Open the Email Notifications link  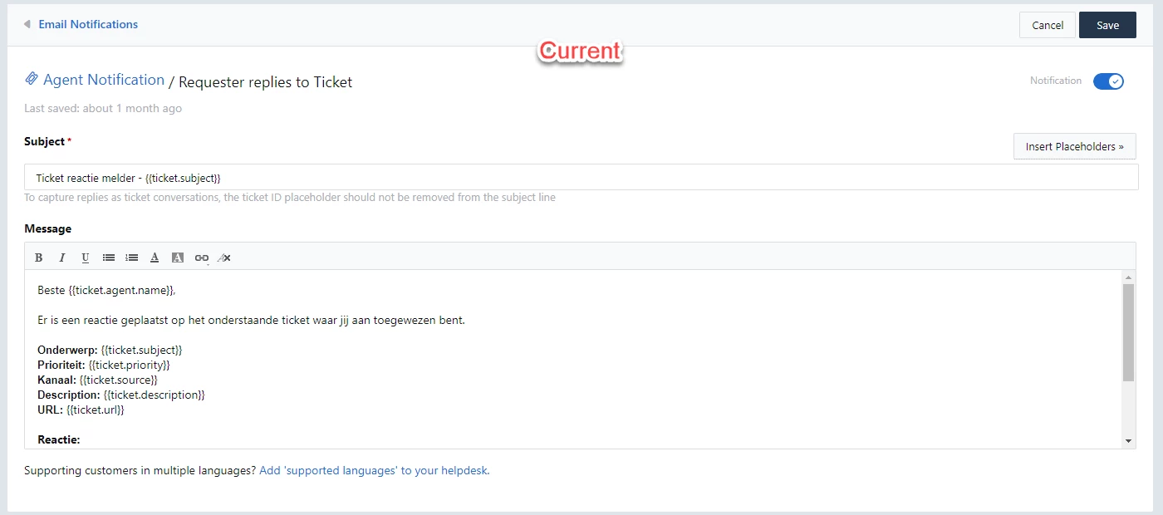[88, 25]
